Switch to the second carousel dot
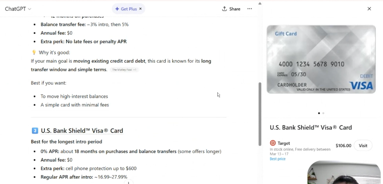Viewport: 383px width, 184px height. (323, 113)
